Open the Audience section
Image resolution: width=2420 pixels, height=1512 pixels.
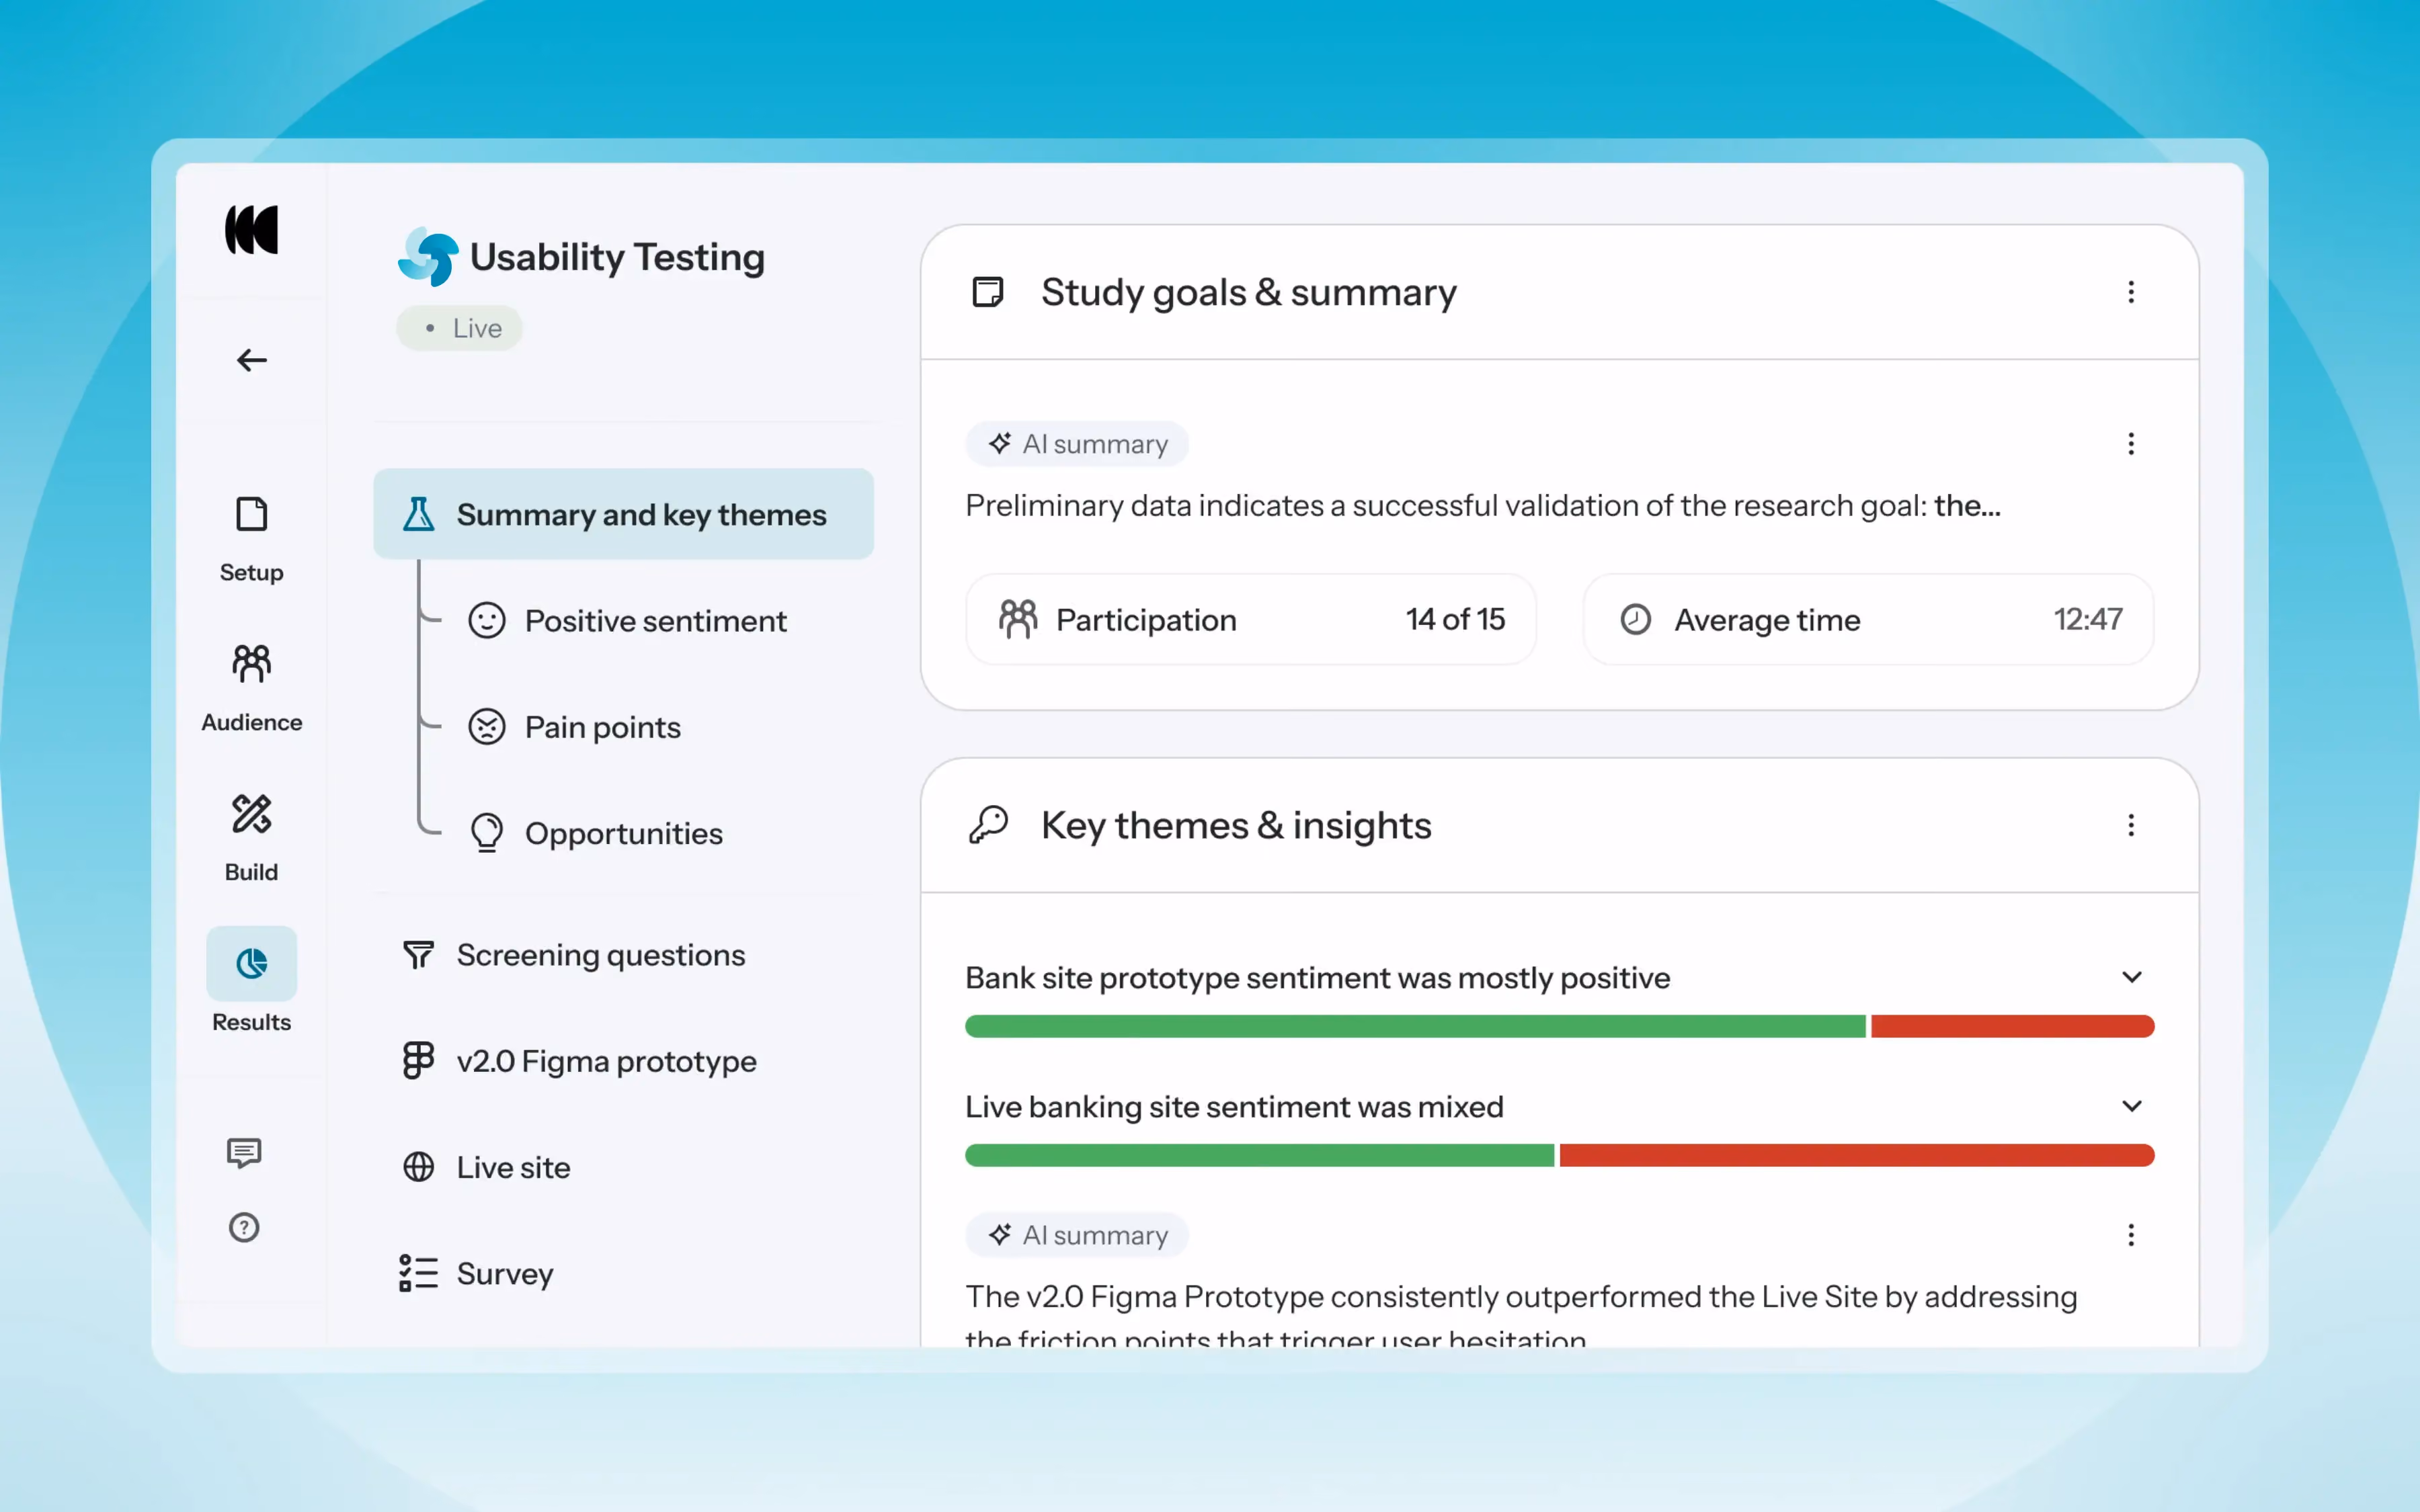[x=251, y=689]
